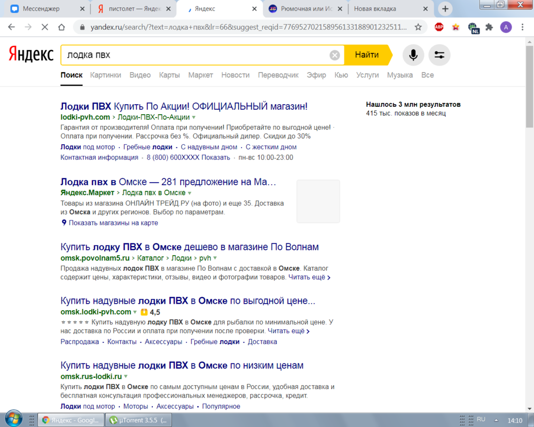Bookmark this page with the star icon

418,27
